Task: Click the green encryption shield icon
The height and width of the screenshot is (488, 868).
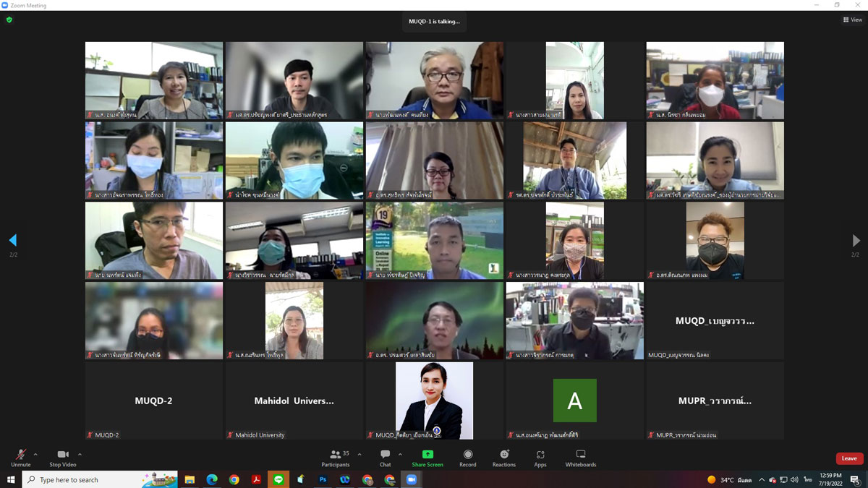Action: 9,20
